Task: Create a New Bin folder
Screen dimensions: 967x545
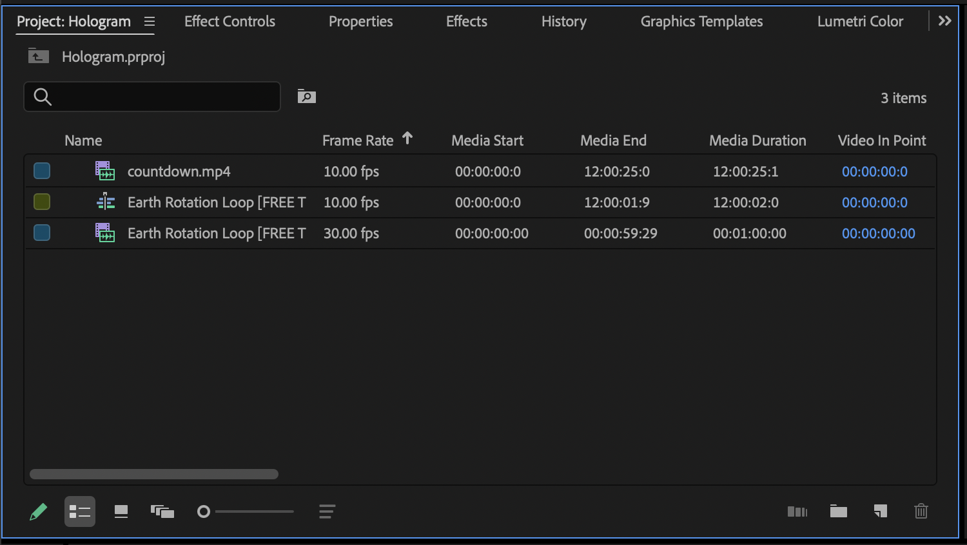Action: (839, 512)
